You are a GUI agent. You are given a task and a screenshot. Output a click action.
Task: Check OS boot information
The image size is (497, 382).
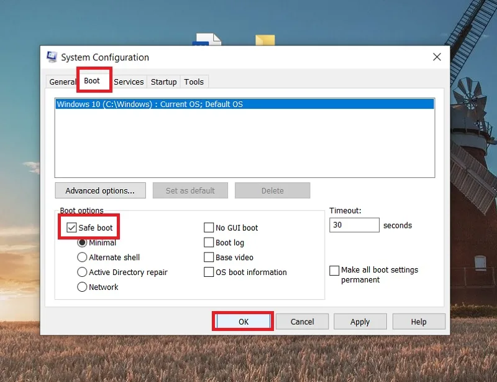209,272
